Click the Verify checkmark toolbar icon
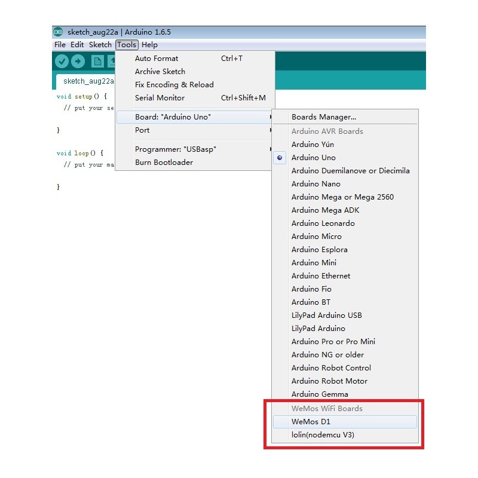The image size is (478, 478). pos(62,62)
